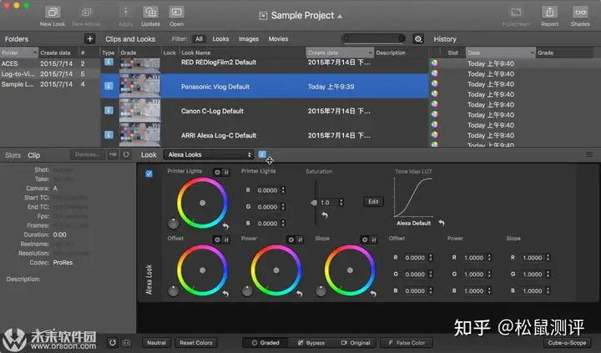Screen dimensions: 601x353
Task: Reset the Power color wheel
Action: pyautogui.click(x=300, y=294)
